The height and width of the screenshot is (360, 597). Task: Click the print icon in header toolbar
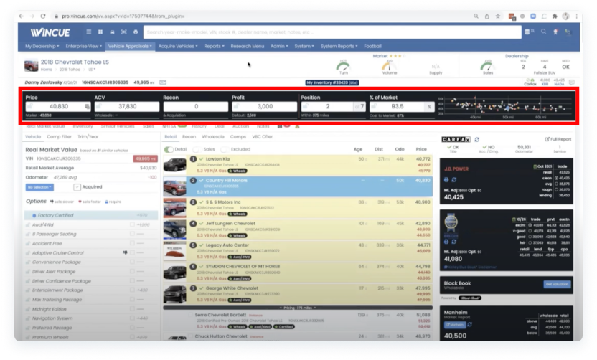click(x=136, y=32)
